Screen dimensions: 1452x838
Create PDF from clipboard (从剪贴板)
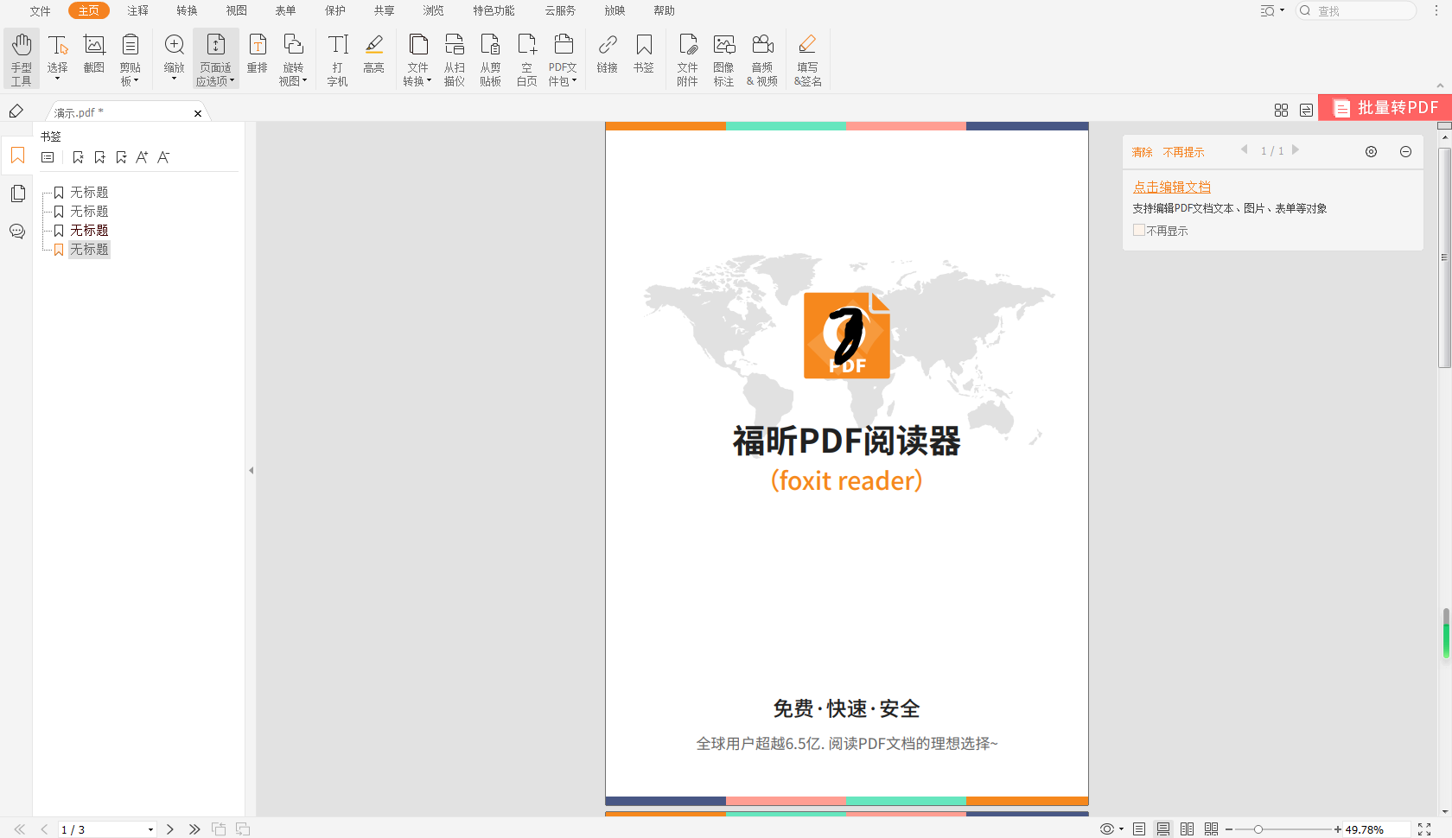[490, 59]
